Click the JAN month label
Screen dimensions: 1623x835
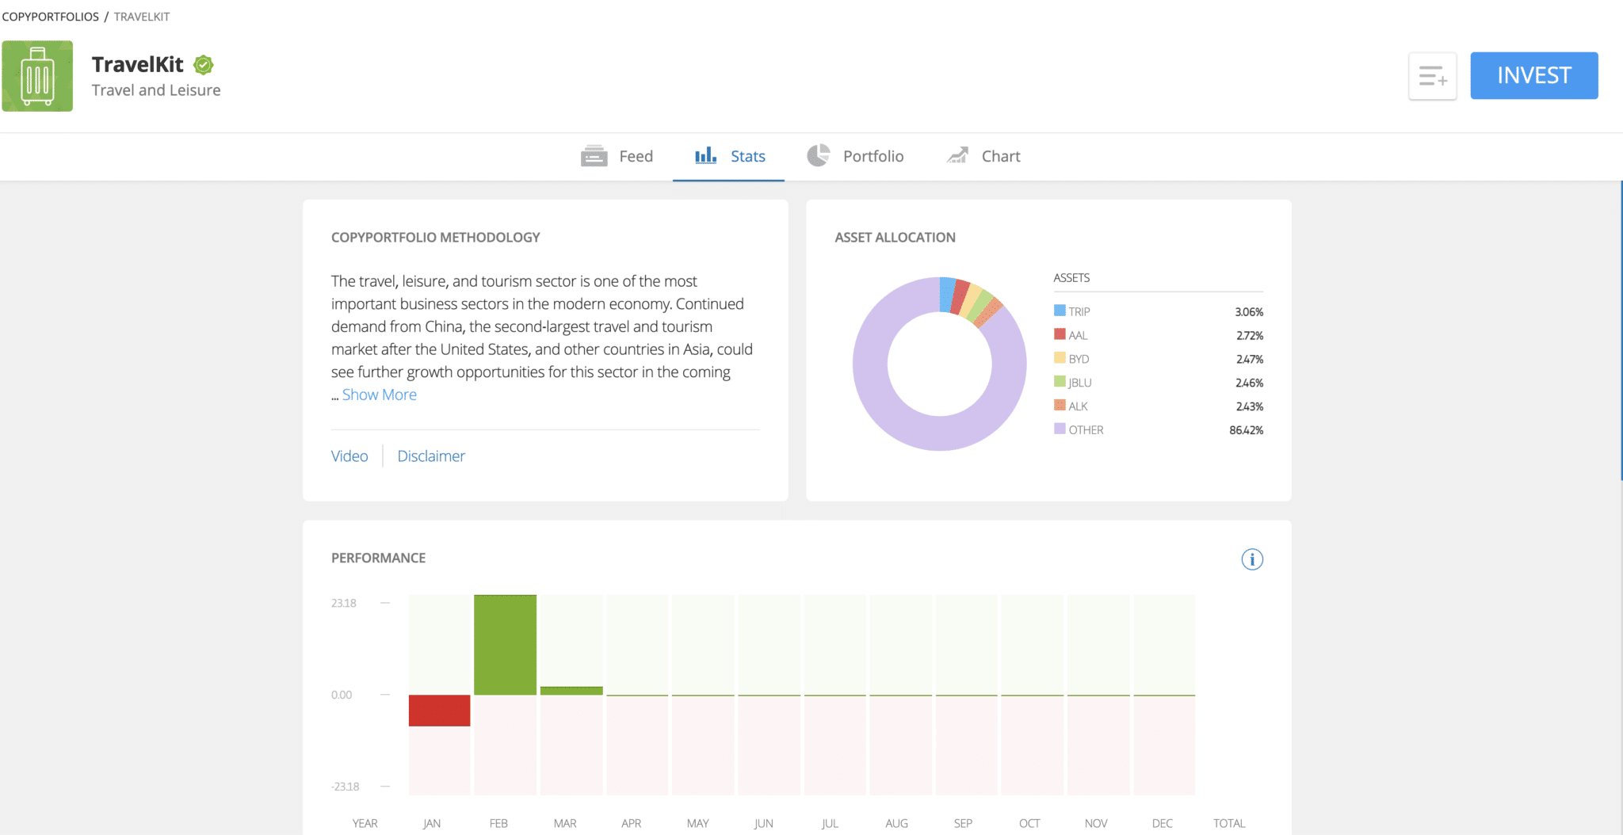(432, 823)
